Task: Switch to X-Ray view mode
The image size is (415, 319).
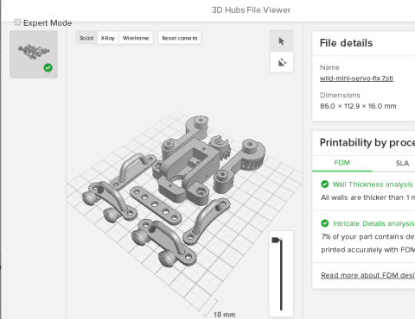Action: coord(108,38)
